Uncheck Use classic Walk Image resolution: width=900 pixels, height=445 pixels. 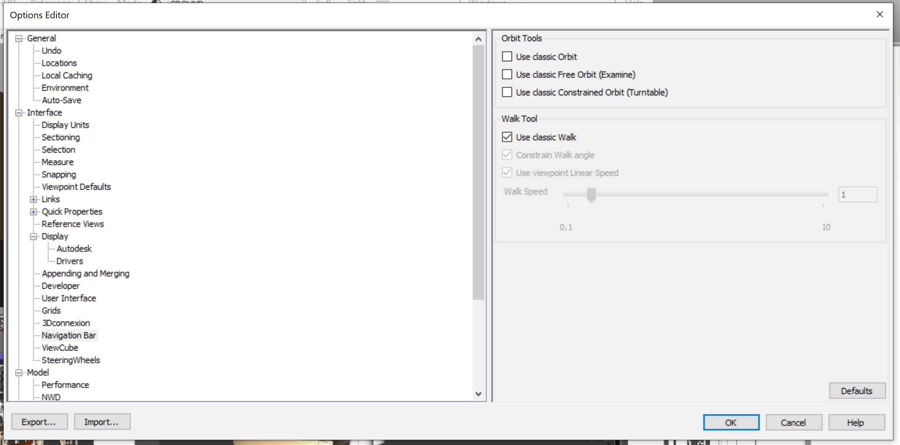507,137
